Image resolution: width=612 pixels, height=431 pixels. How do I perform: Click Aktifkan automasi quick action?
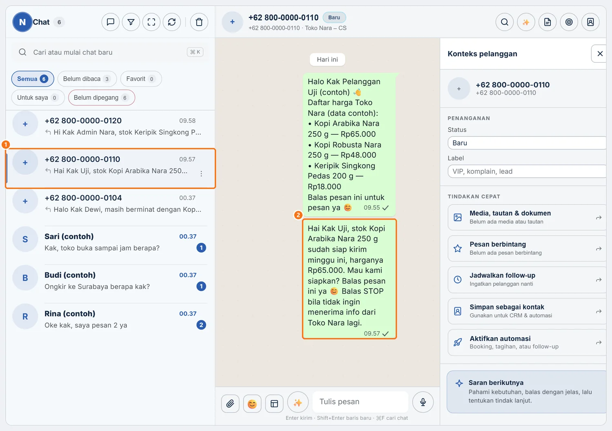(527, 343)
